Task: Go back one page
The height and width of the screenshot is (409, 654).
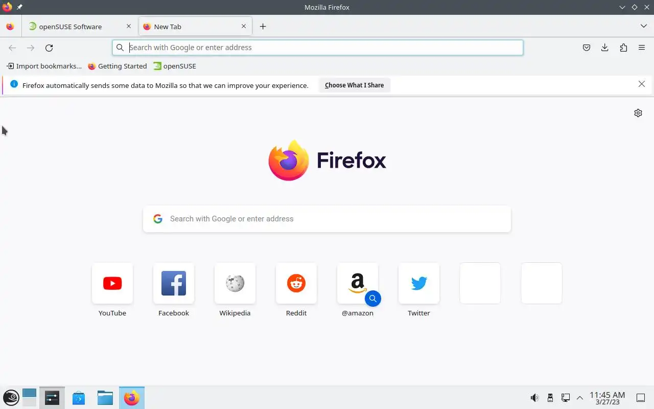Action: coord(12,48)
